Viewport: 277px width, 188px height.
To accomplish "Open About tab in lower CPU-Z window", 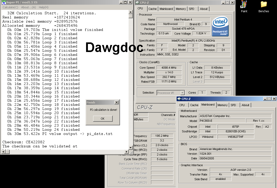I will coord(245,105).
